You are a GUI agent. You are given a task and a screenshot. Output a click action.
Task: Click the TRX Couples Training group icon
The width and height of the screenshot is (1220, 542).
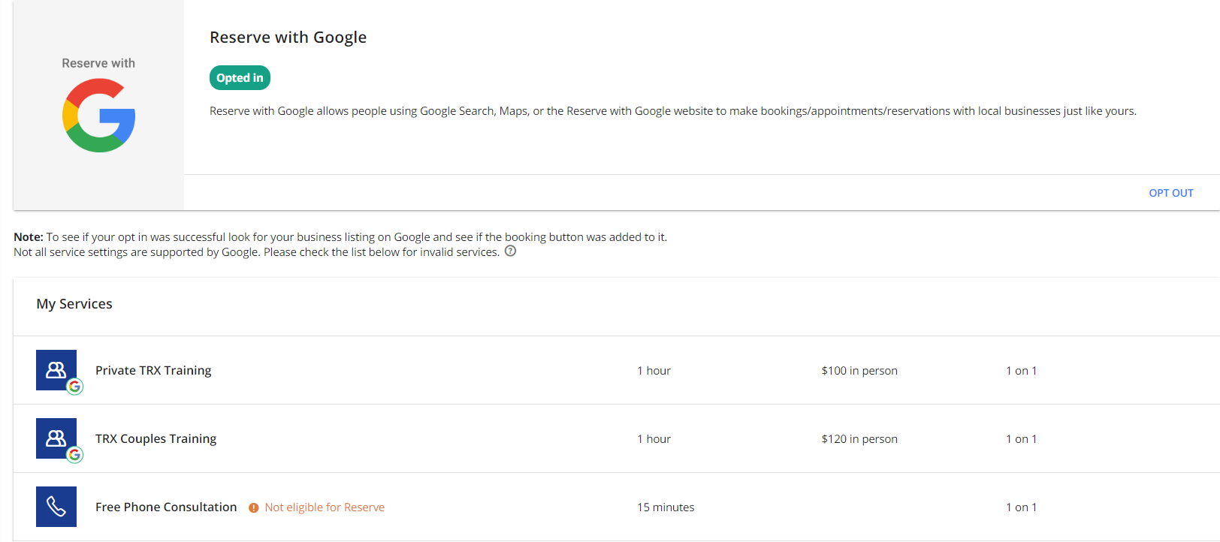tap(56, 438)
